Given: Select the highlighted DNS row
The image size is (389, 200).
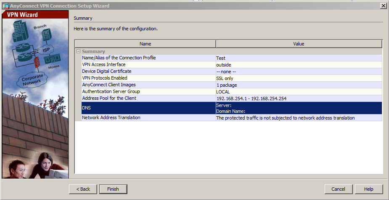Looking at the screenshot, I should (232, 108).
